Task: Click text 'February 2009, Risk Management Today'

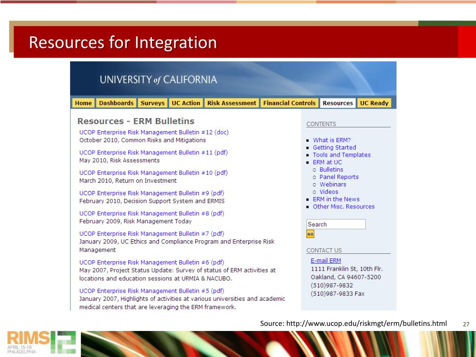Action: [135, 221]
